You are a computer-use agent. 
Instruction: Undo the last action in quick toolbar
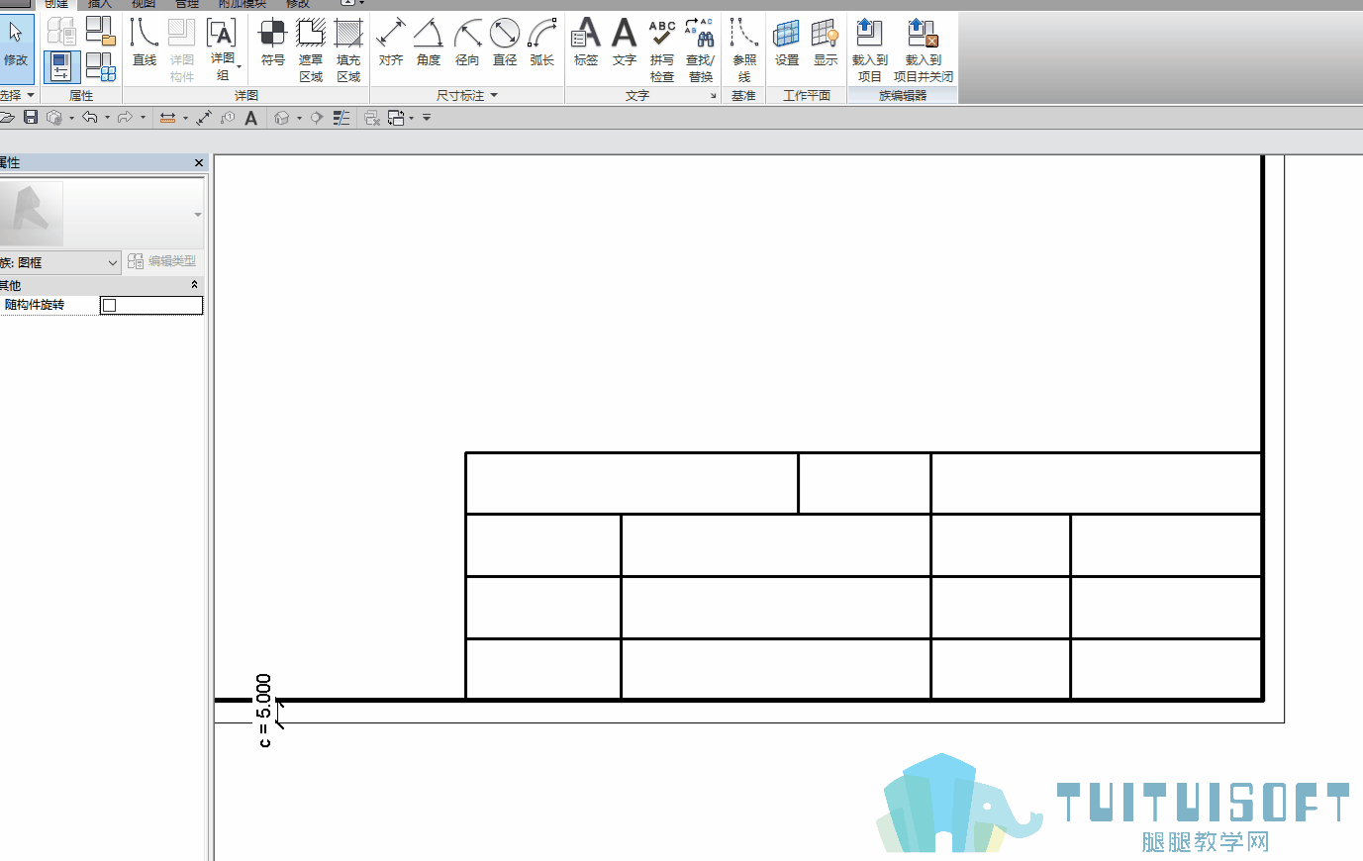[x=90, y=118]
